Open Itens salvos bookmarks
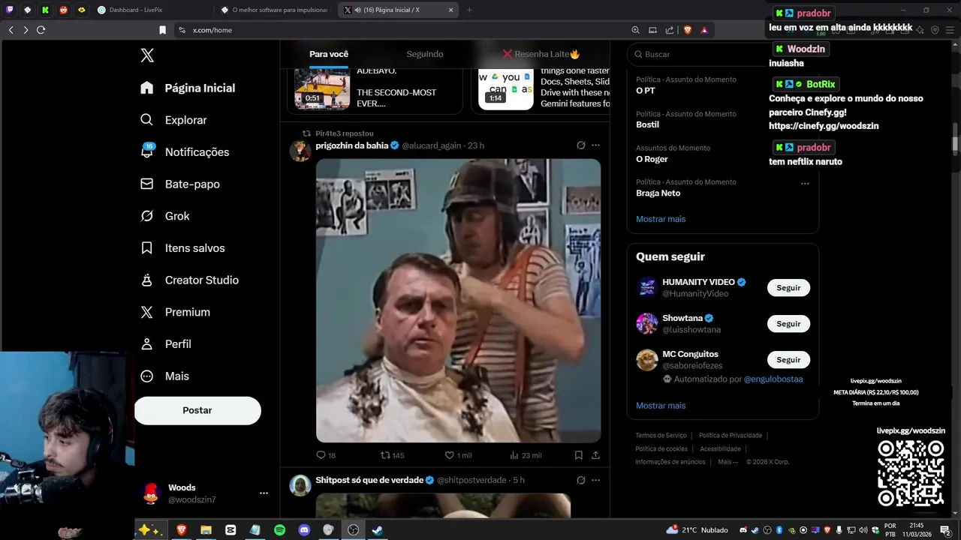Image resolution: width=961 pixels, height=540 pixels. 183,248
